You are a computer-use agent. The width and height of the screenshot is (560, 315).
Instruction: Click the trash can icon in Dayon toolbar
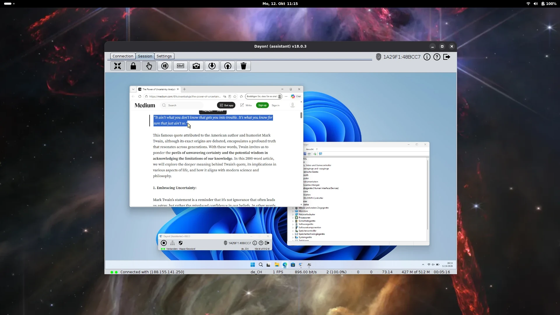244,66
